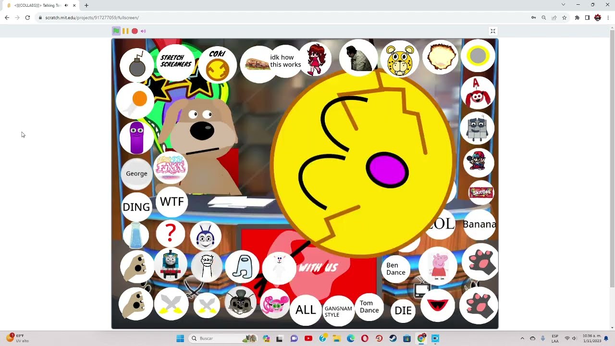
Task: Open Chrome three-dot menu
Action: point(608,18)
